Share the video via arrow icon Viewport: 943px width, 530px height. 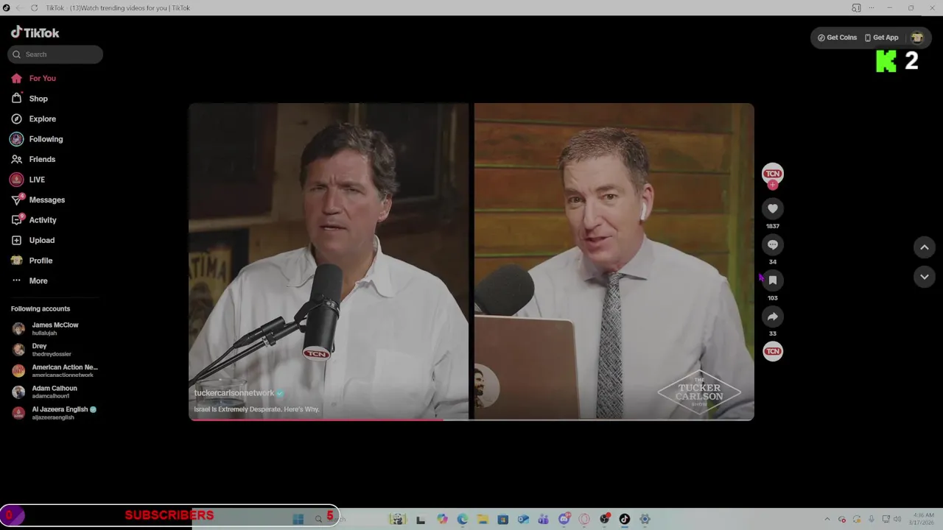pos(773,317)
